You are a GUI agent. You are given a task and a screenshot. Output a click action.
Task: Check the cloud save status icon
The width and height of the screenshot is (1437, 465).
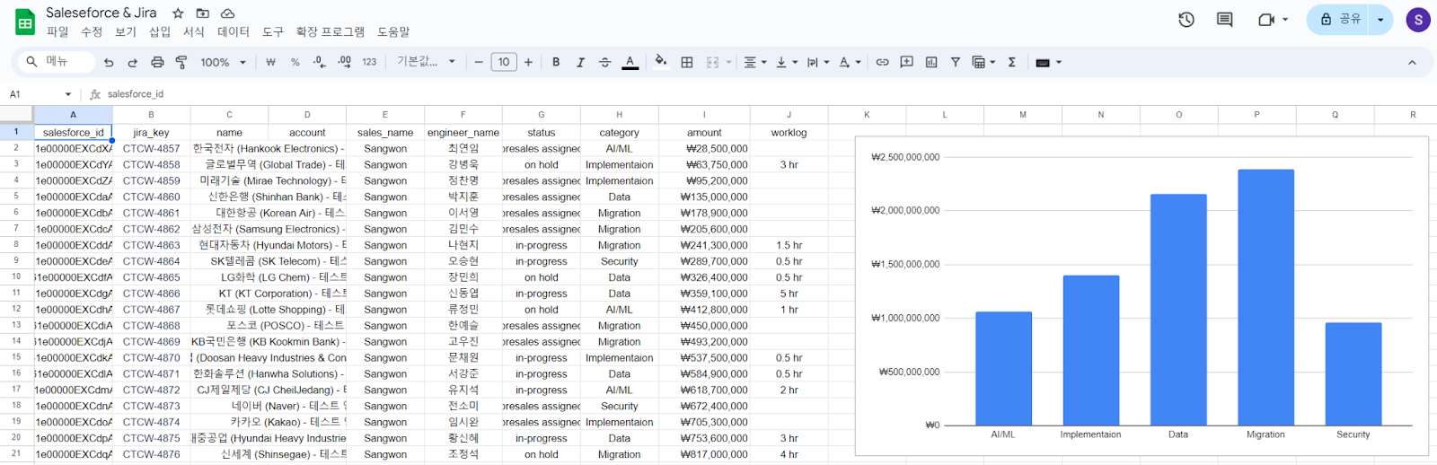pos(228,13)
